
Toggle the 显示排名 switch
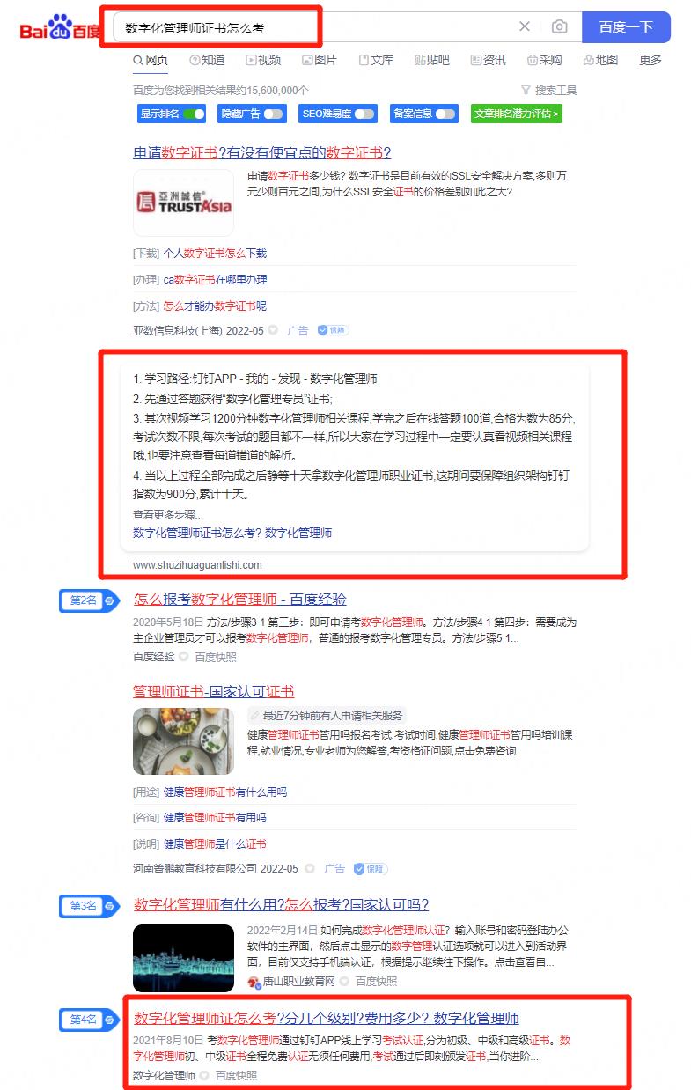pyautogui.click(x=194, y=114)
